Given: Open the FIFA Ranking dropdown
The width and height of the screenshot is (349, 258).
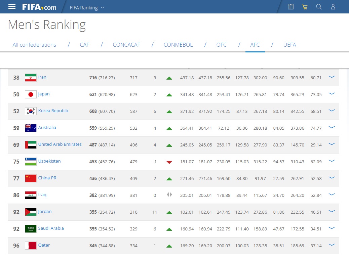Looking at the screenshot, I should click(87, 7).
